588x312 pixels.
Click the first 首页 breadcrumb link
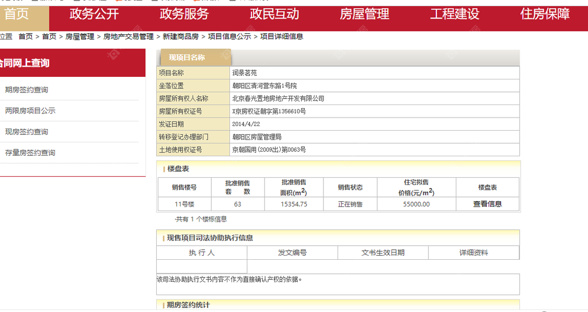click(x=26, y=37)
